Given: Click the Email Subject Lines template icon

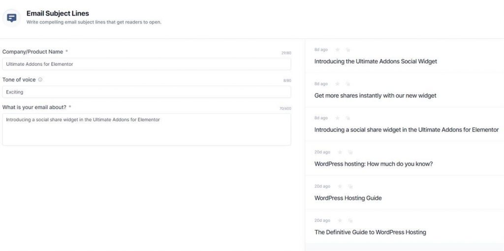Looking at the screenshot, I should [11, 18].
